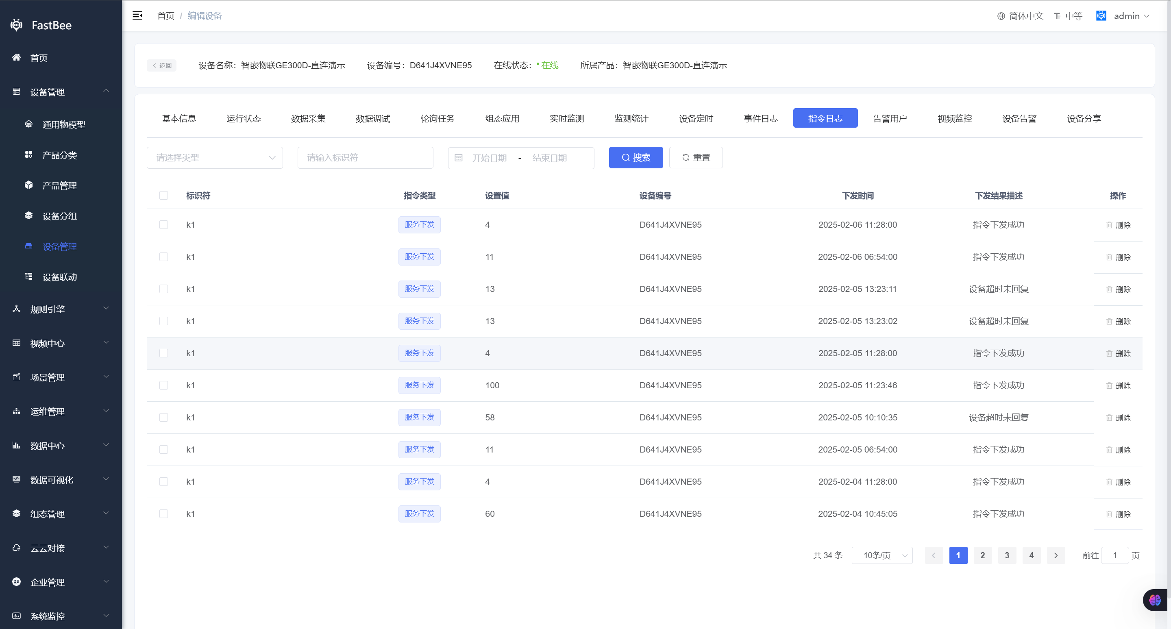Click the admin avatar icon
This screenshot has height=629, width=1171.
[x=1101, y=16]
